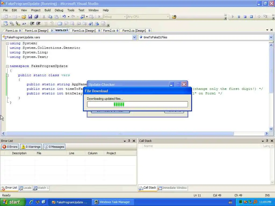This screenshot has width=275, height=206.
Task: Open the Debug configuration combo box
Action: pos(114,17)
